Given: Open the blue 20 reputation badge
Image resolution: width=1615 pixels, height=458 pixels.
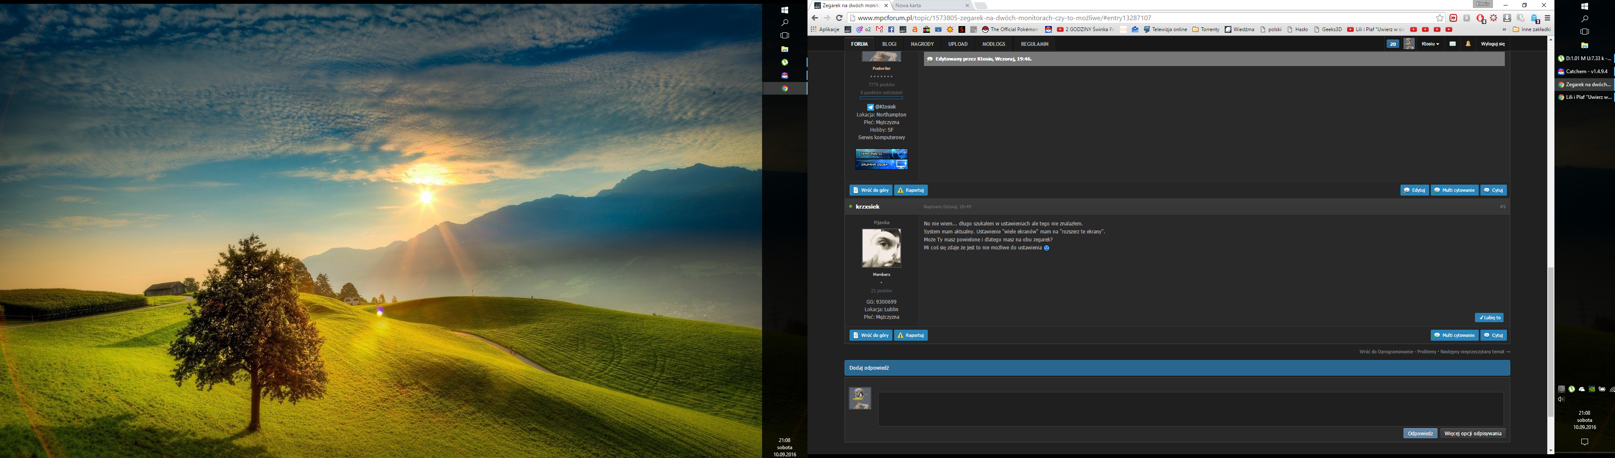Looking at the screenshot, I should pos(1393,44).
